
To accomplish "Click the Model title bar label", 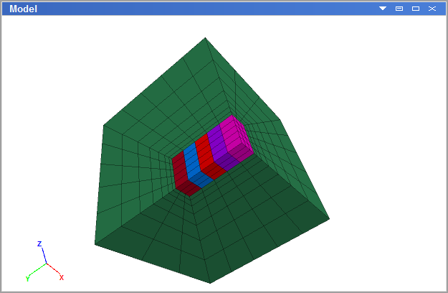I will pos(23,9).
